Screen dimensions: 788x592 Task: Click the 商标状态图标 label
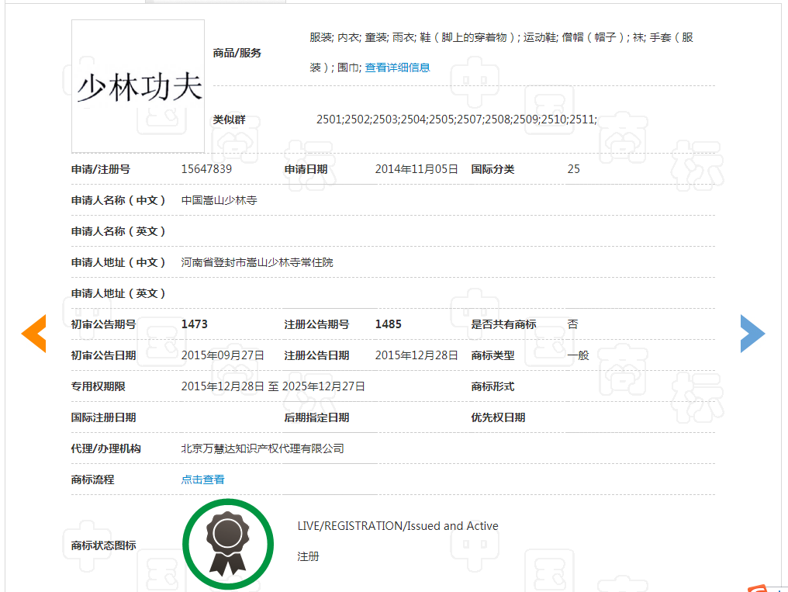tap(103, 545)
